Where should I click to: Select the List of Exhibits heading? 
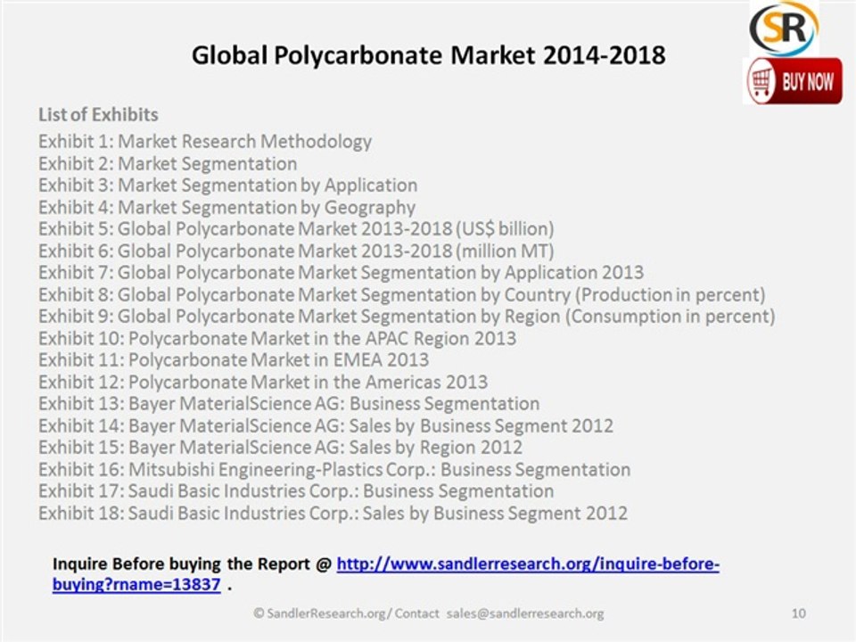pos(98,115)
